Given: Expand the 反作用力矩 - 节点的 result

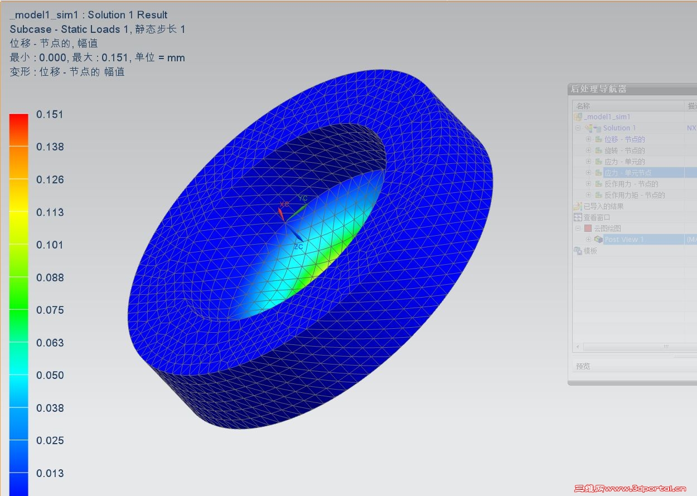Looking at the screenshot, I should (x=588, y=195).
